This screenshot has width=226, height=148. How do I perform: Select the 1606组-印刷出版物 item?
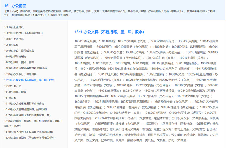(15, 57)
